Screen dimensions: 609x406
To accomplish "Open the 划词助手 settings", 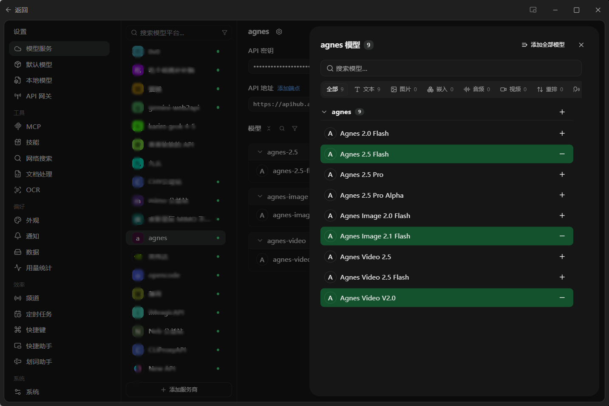I will [59, 362].
